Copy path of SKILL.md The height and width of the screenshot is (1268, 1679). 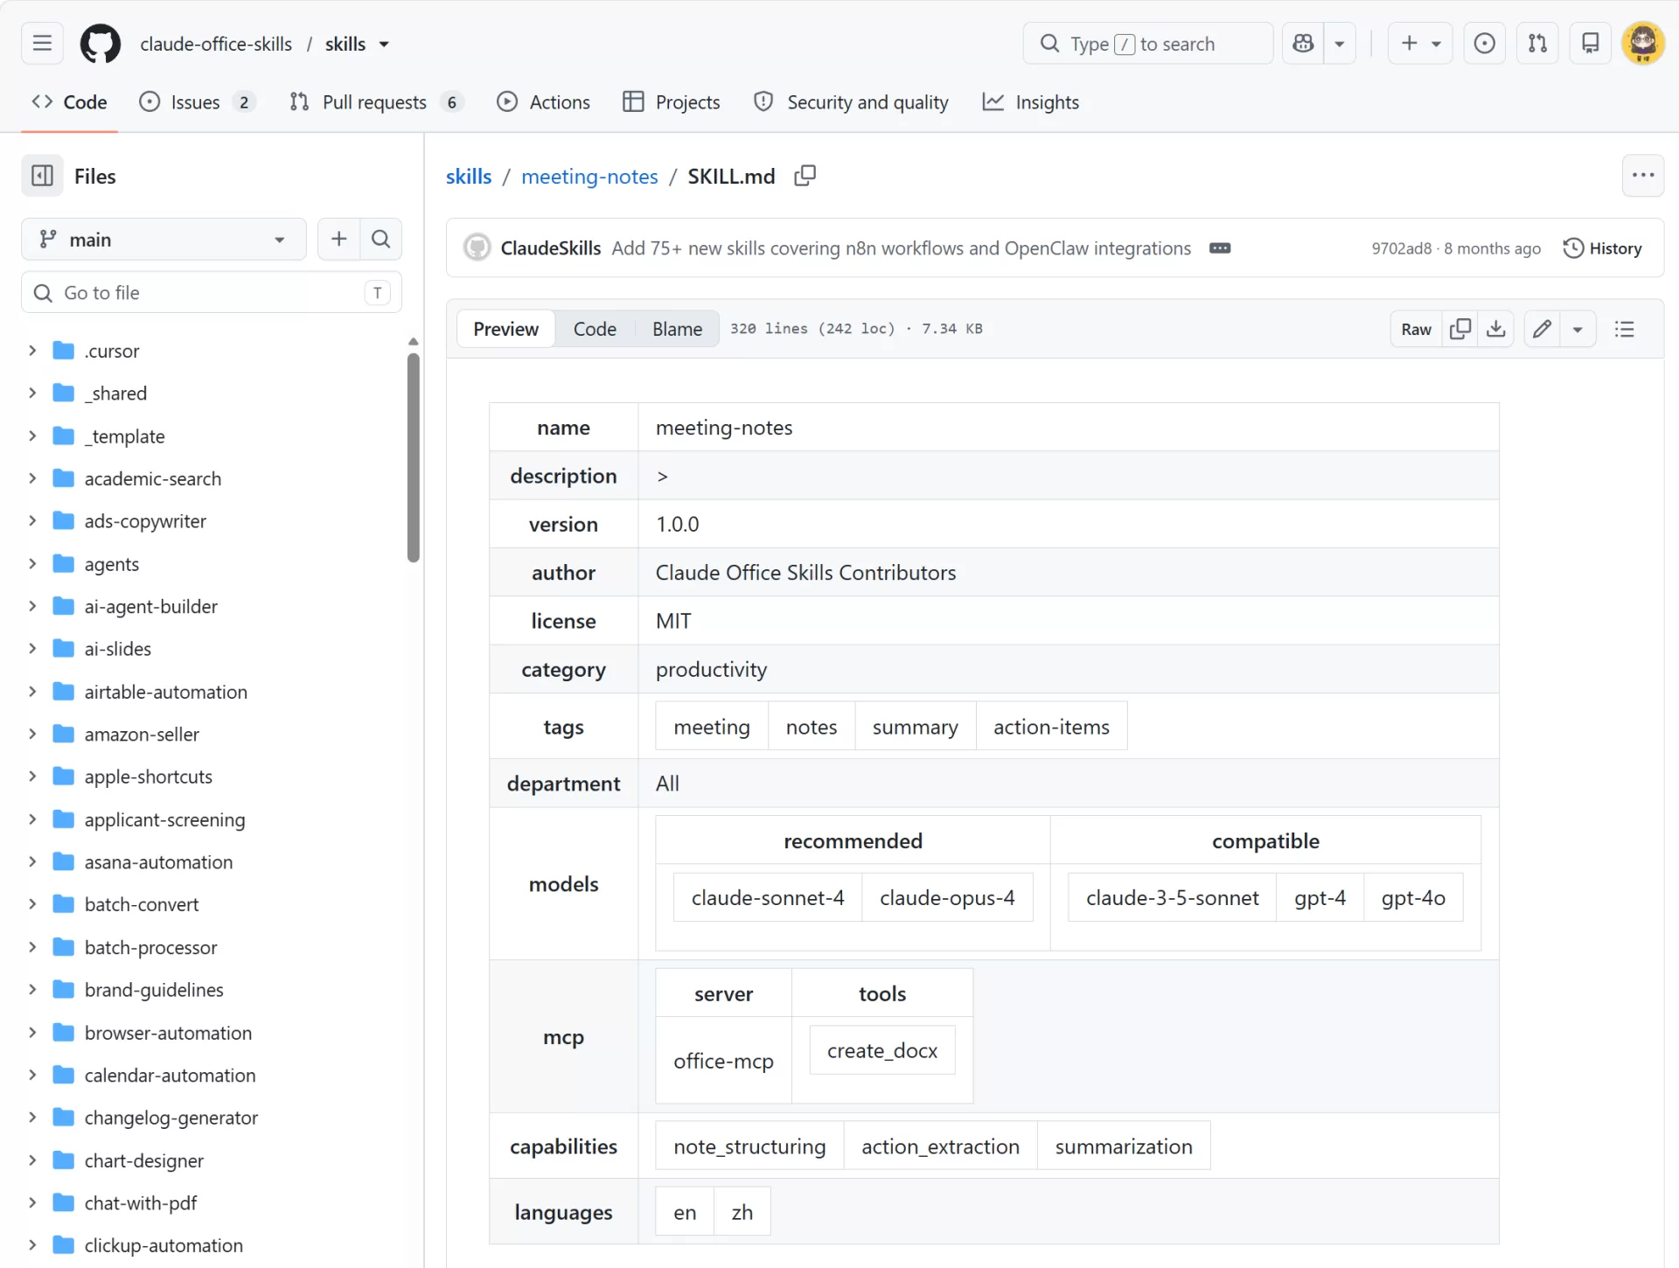click(805, 176)
